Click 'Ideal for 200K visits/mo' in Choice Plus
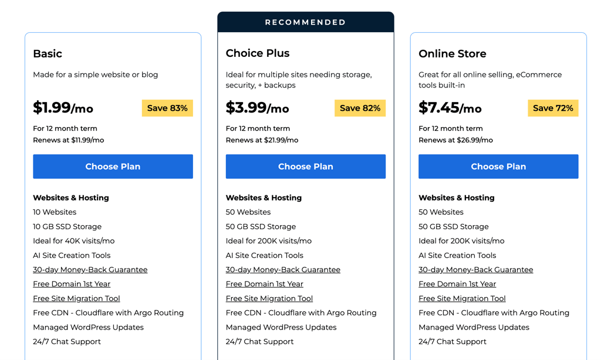This screenshot has width=601, height=360. tap(269, 241)
